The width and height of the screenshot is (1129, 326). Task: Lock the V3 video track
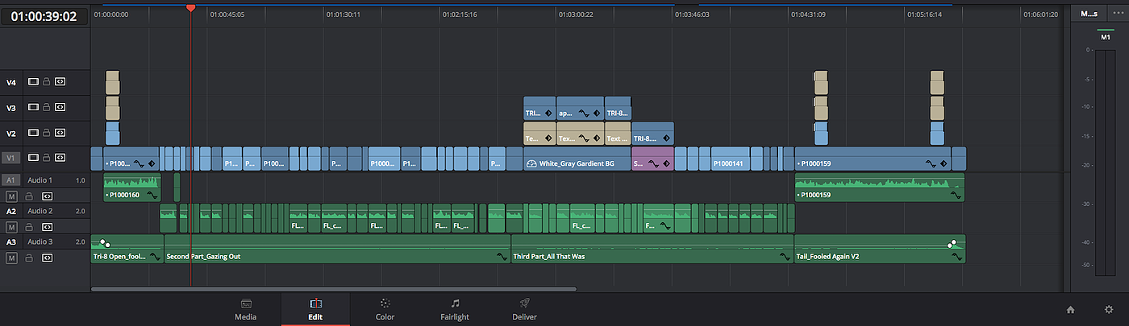click(47, 107)
